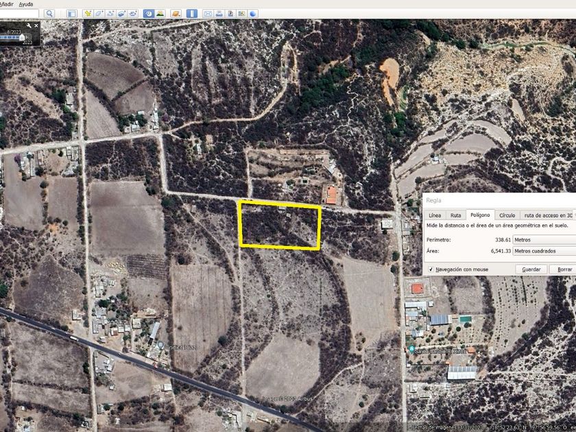Click the Regla dialog title
Screen dimensions: 576x432
(x=433, y=200)
